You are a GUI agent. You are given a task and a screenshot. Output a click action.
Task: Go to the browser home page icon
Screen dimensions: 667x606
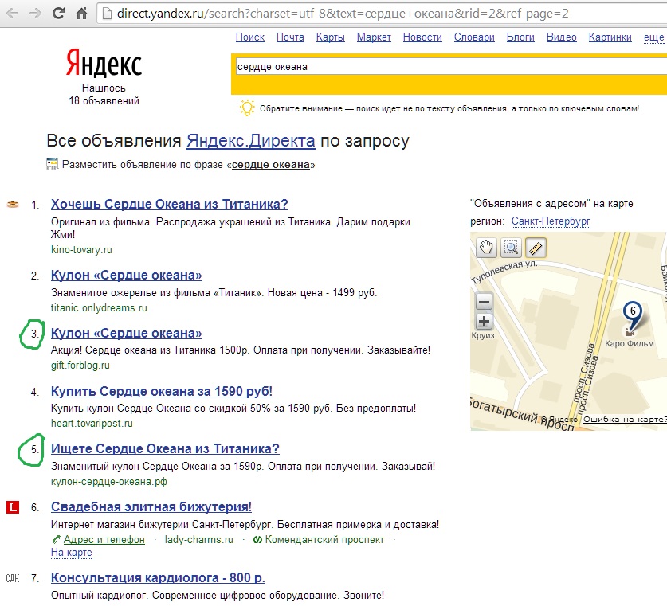(81, 14)
